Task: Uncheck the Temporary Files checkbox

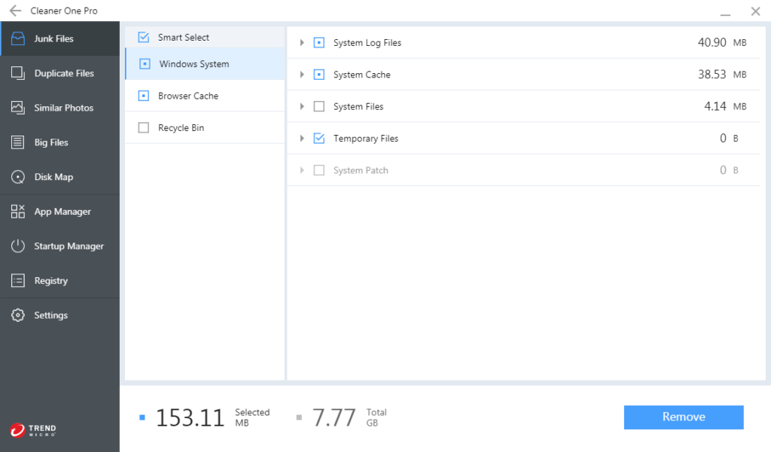Action: [318, 139]
